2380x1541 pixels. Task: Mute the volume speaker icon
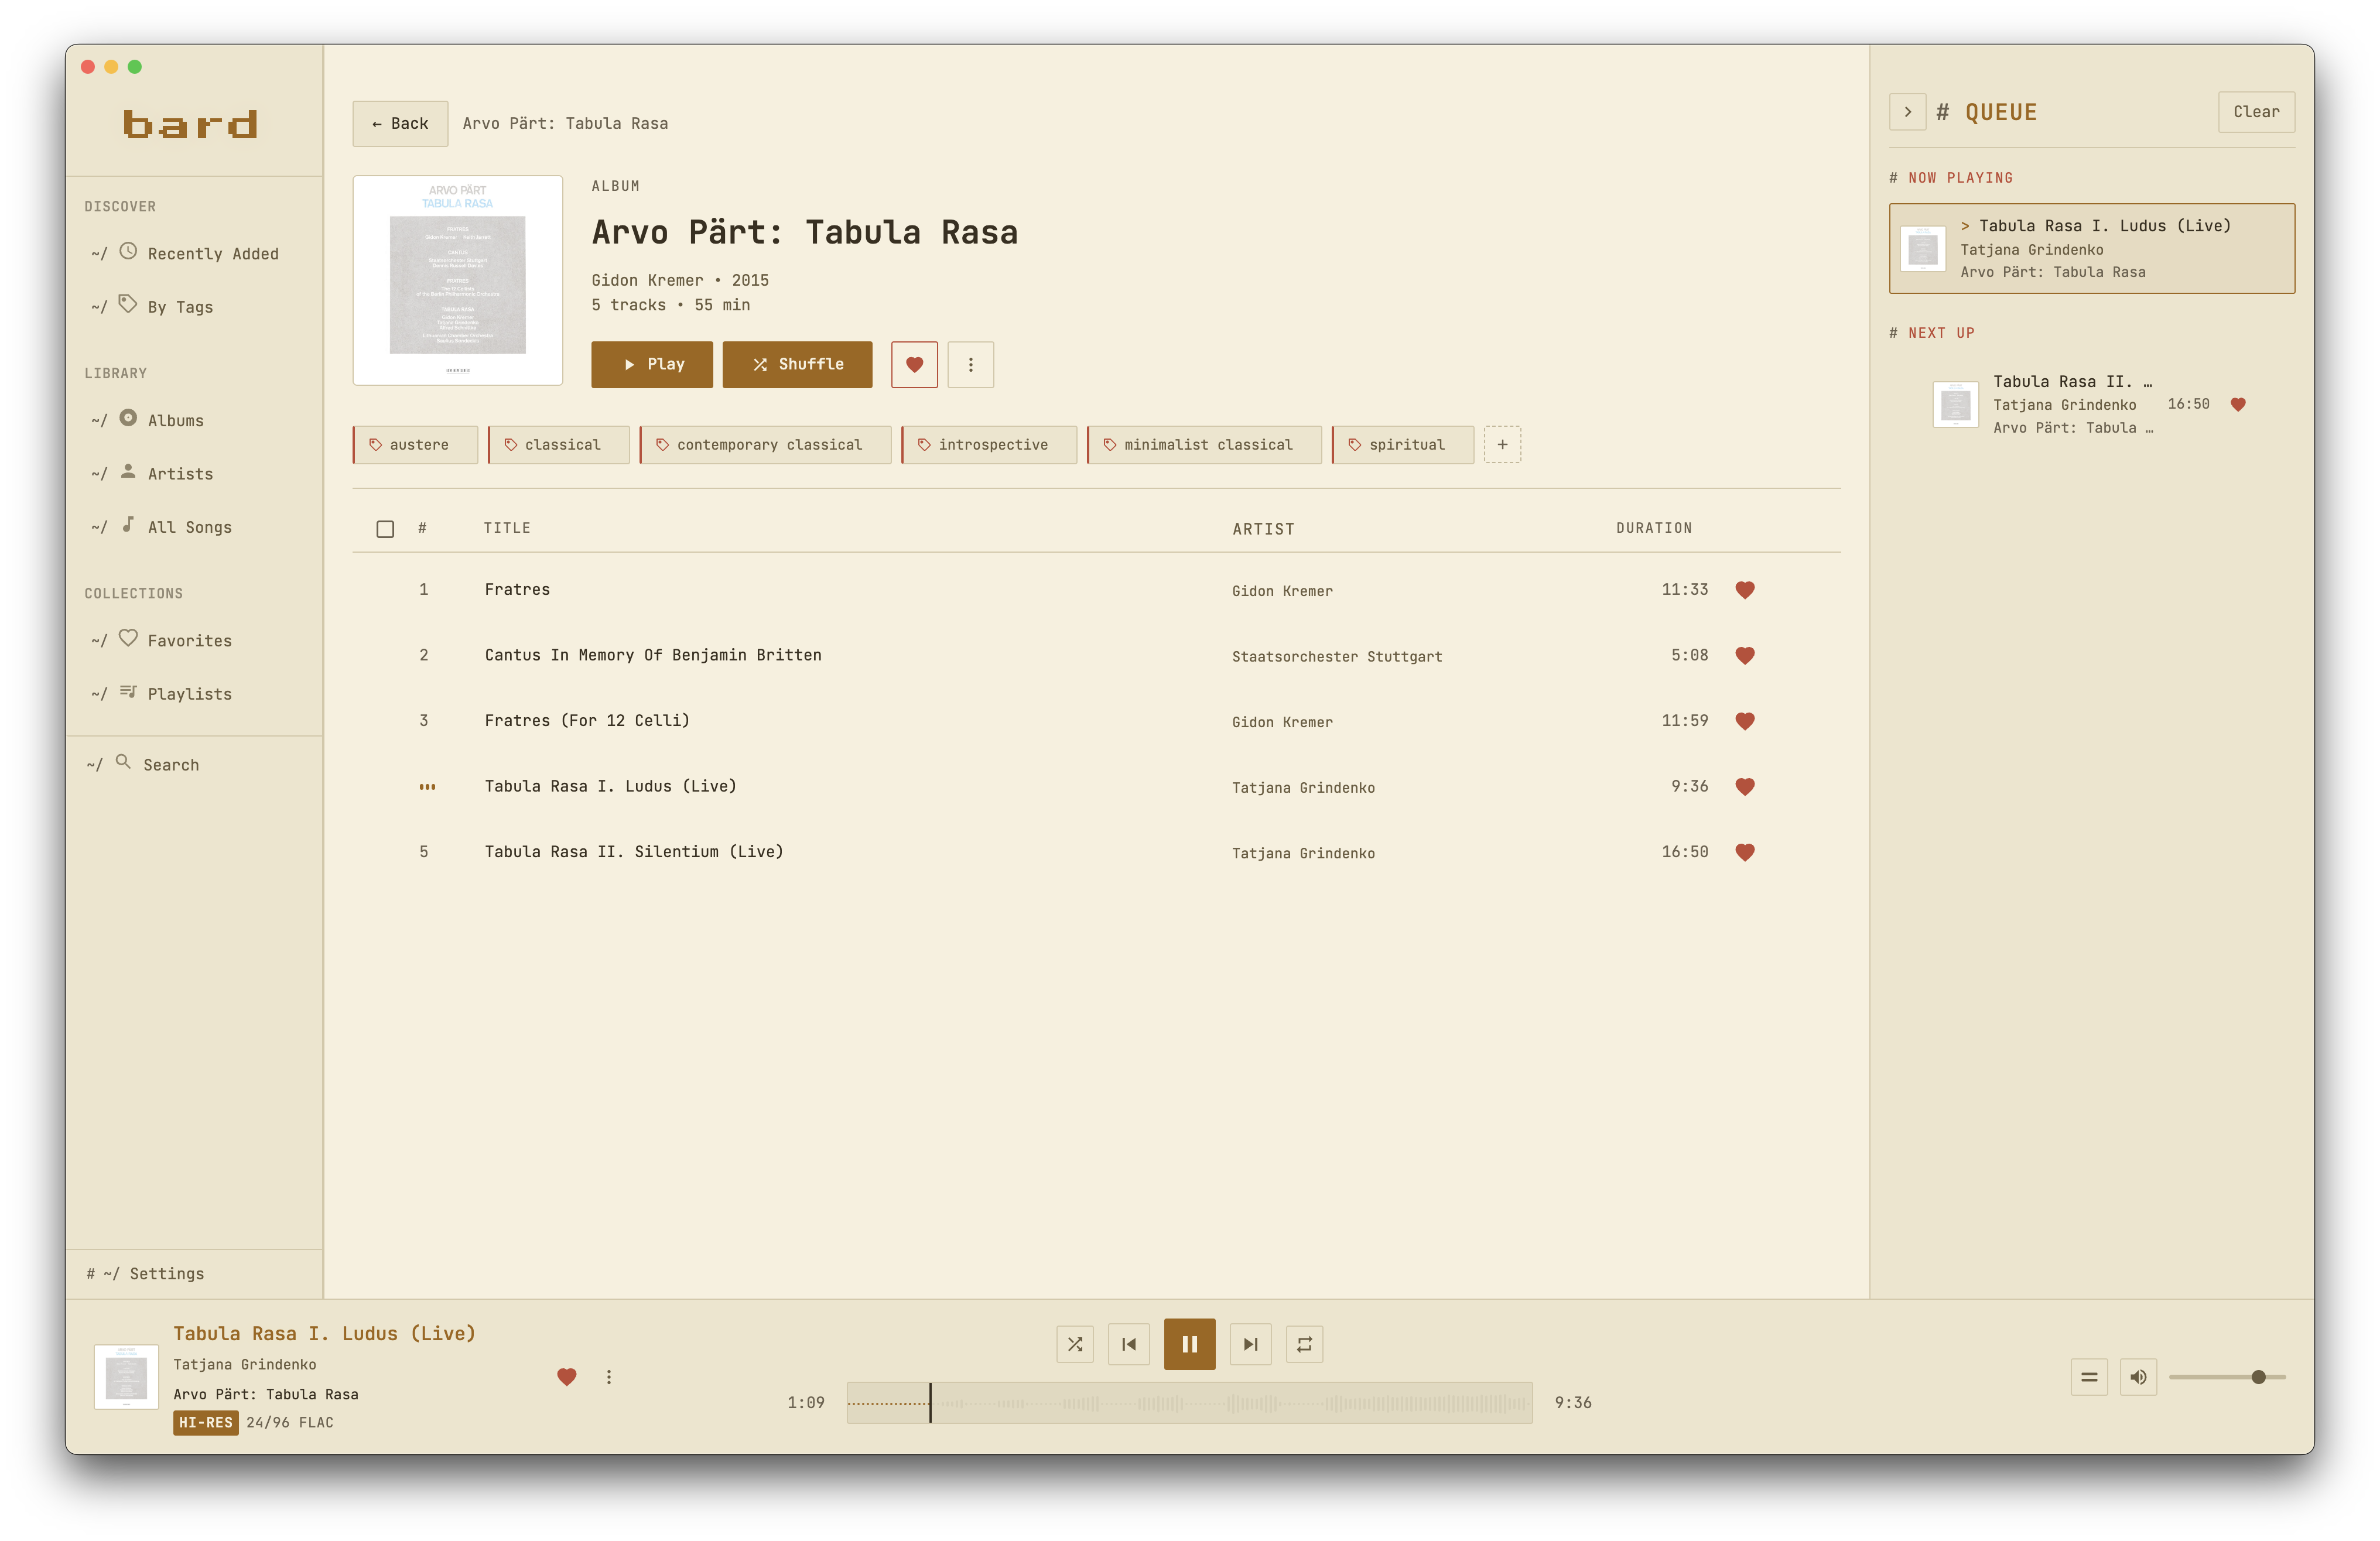[x=2140, y=1377]
